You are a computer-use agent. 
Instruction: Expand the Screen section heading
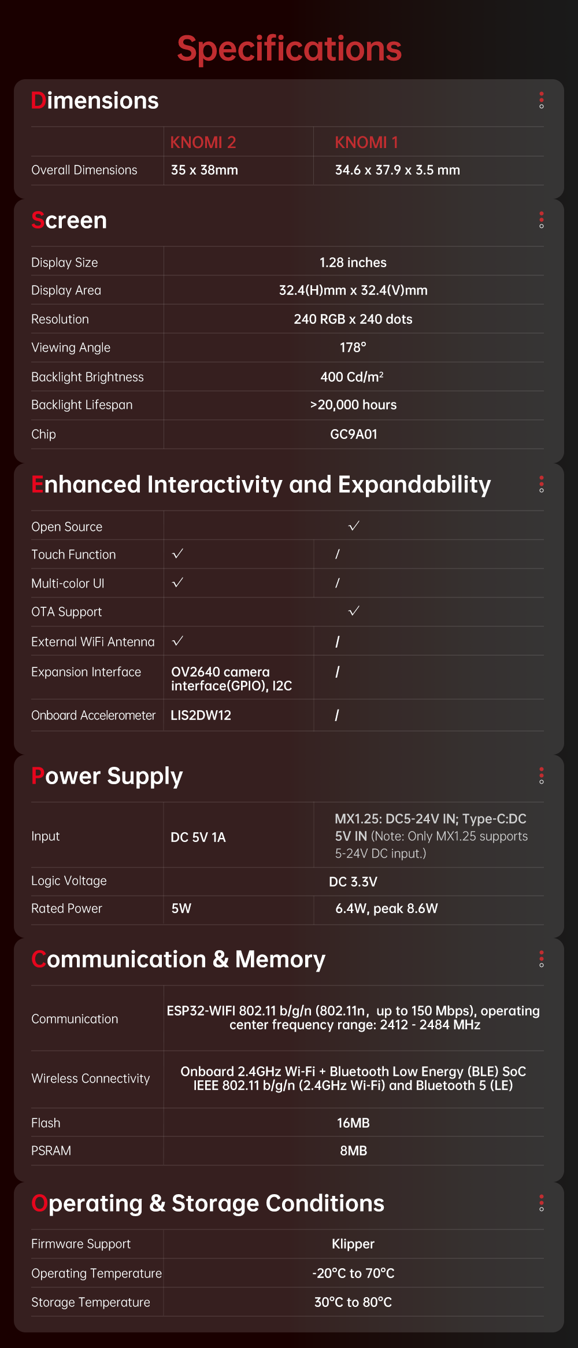pyautogui.click(x=69, y=220)
